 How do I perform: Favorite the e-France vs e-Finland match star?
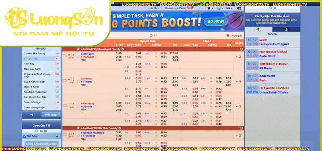(x=78, y=82)
